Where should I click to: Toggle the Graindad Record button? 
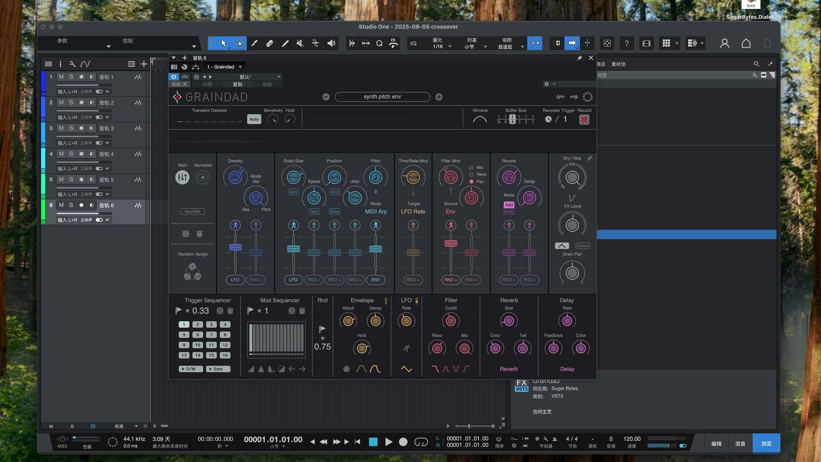(584, 120)
